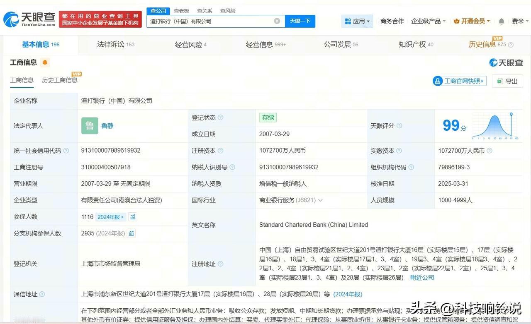
Task: Select the 查公司 search tab
Action: click(x=158, y=11)
